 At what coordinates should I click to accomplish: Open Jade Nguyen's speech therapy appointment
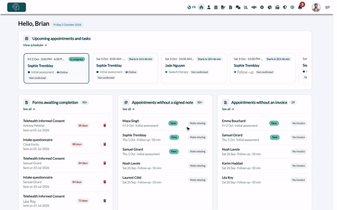pyautogui.click(x=194, y=68)
